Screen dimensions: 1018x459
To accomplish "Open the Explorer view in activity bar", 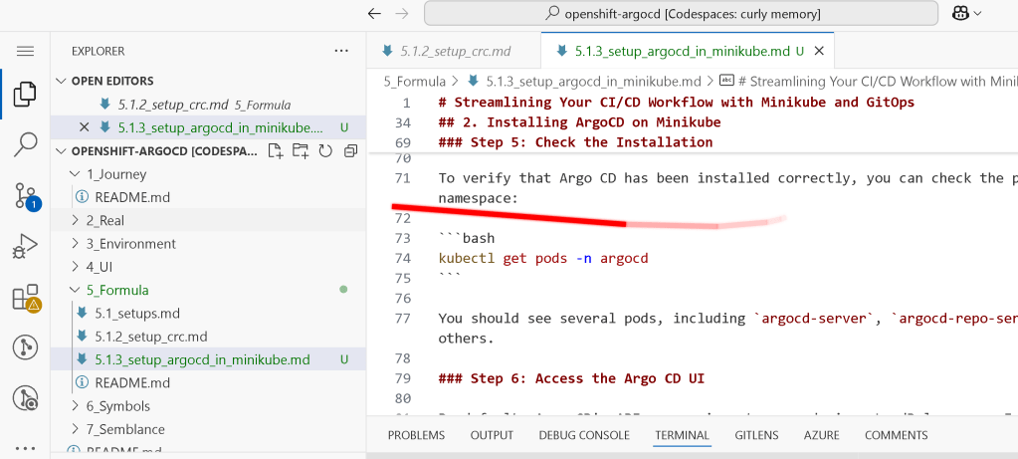I will pyautogui.click(x=25, y=95).
